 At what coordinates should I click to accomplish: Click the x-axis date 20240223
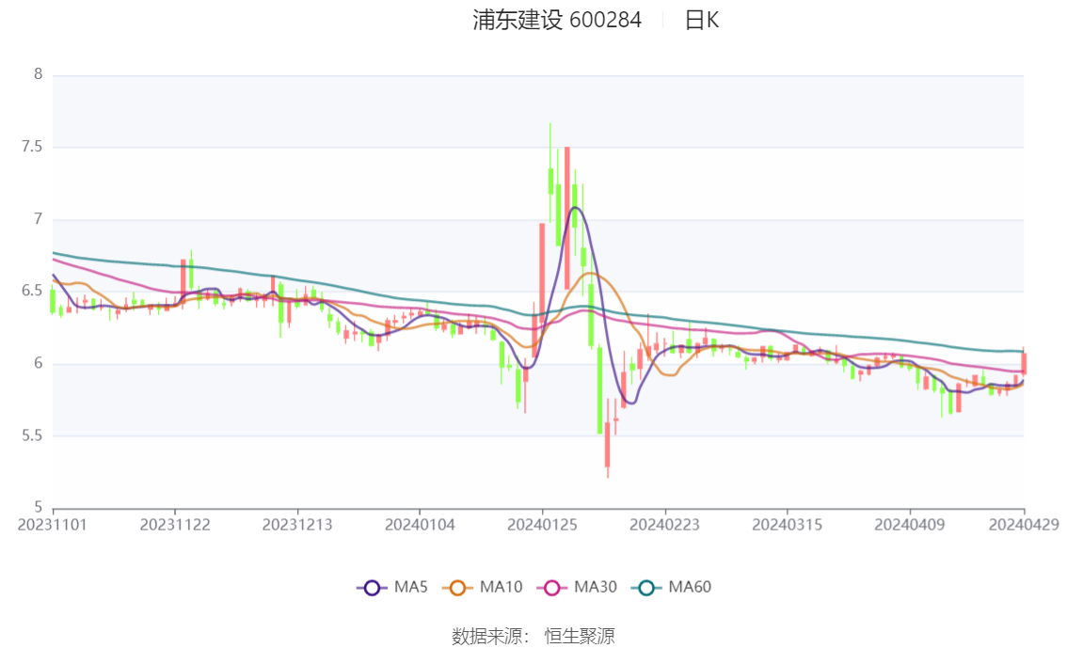665,525
